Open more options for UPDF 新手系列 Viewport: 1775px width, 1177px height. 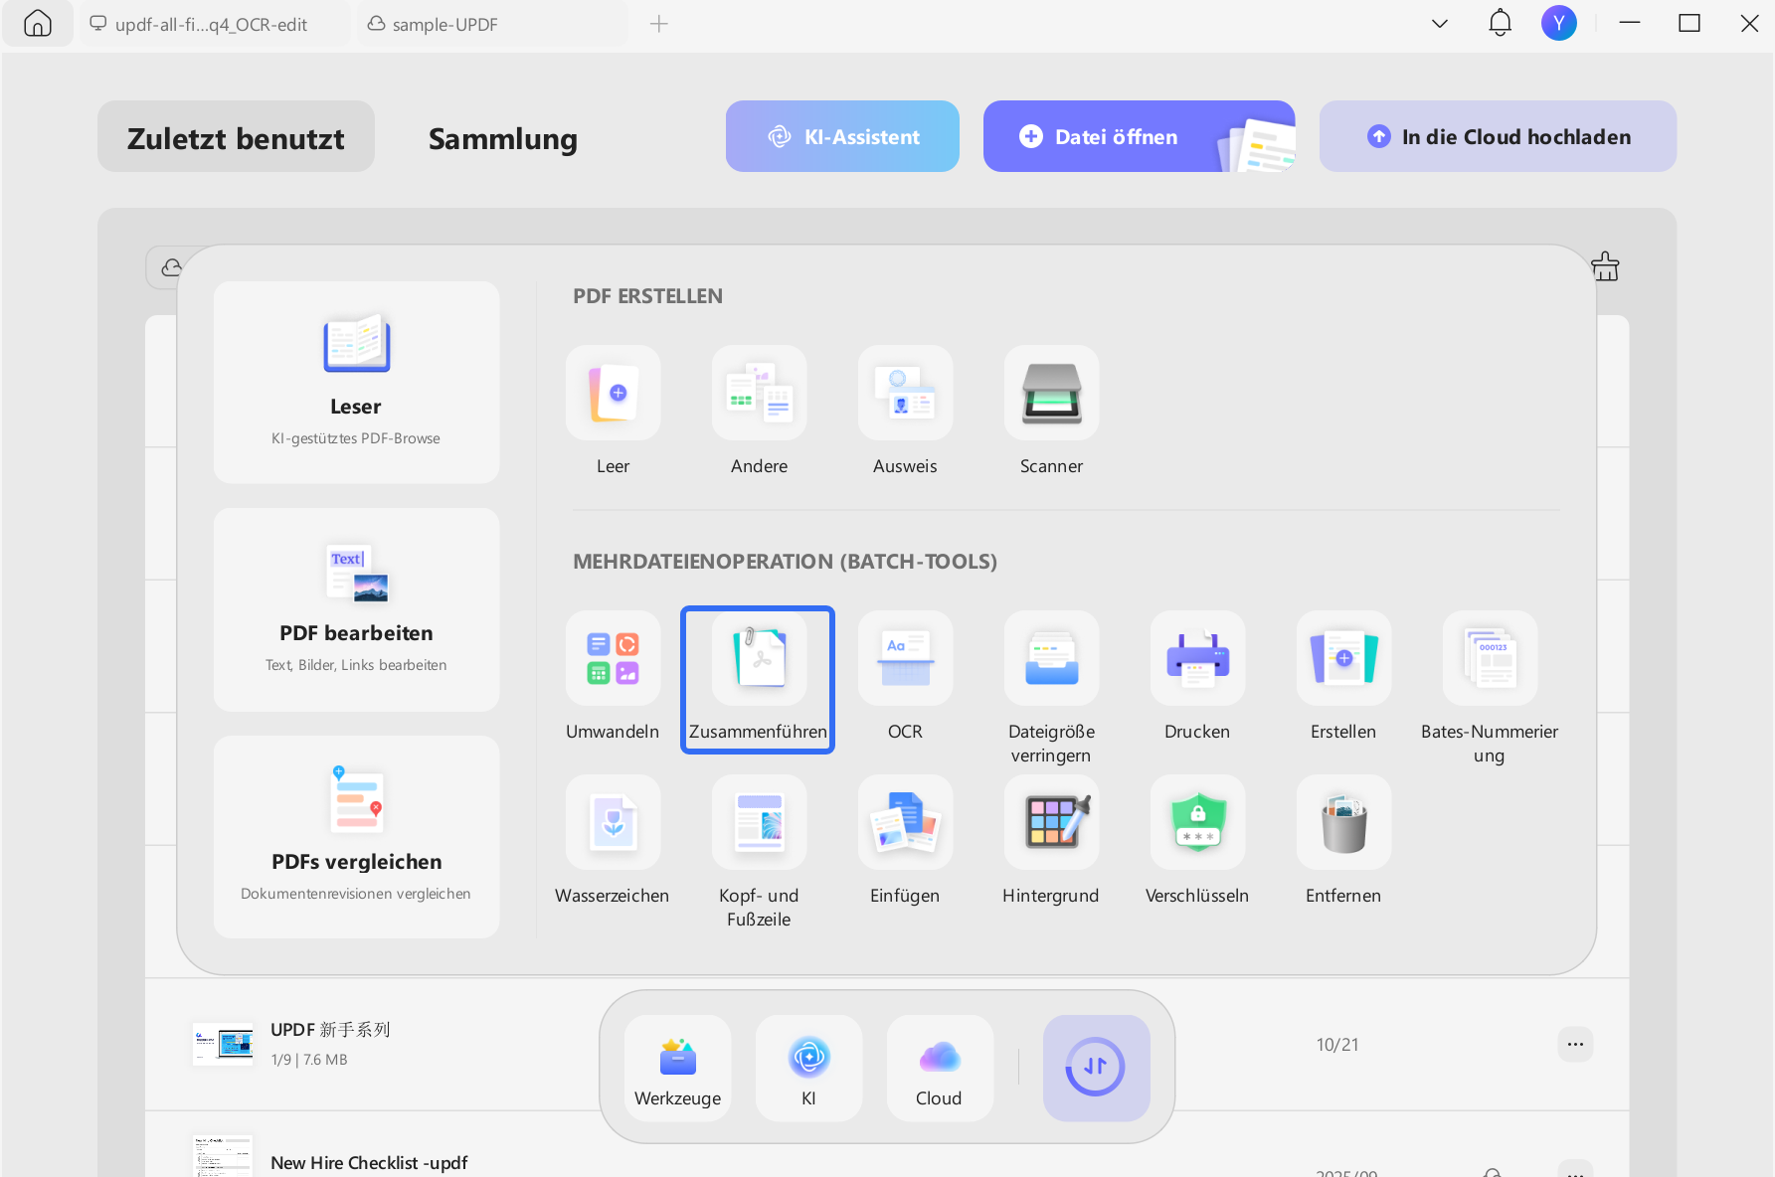tap(1575, 1044)
